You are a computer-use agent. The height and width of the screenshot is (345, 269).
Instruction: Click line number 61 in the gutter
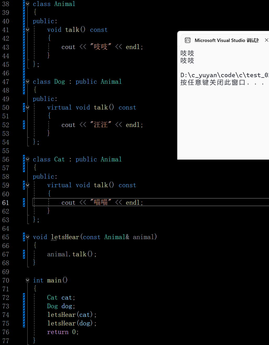coord(6,203)
